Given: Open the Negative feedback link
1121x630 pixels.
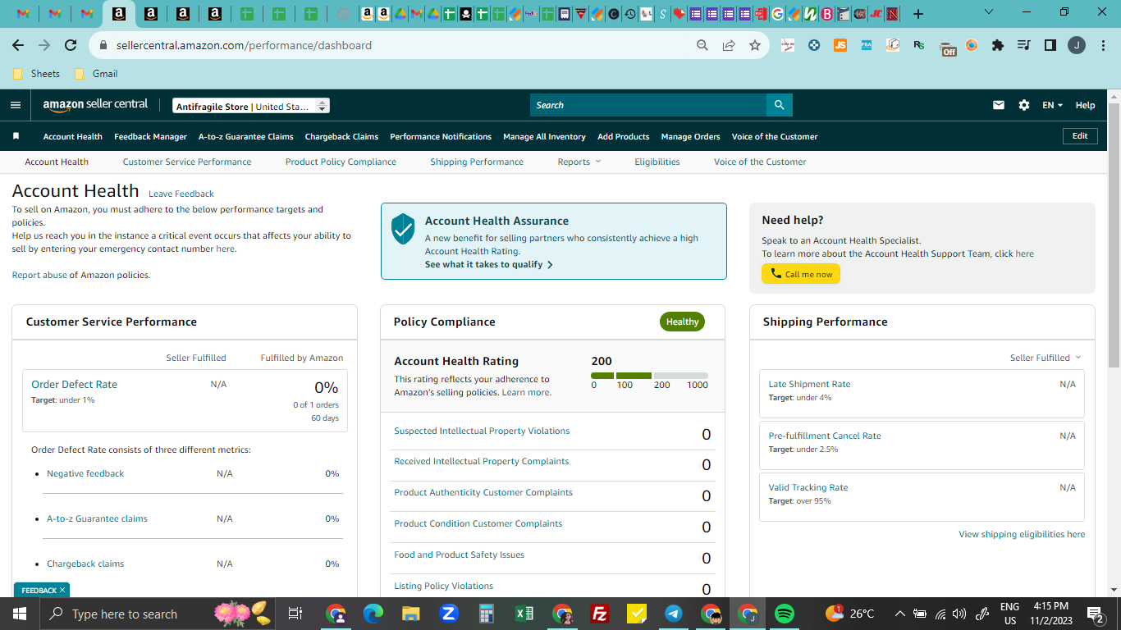Looking at the screenshot, I should point(85,473).
